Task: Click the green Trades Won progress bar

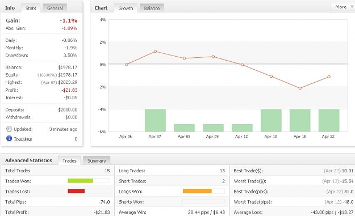Action: click(x=81, y=180)
